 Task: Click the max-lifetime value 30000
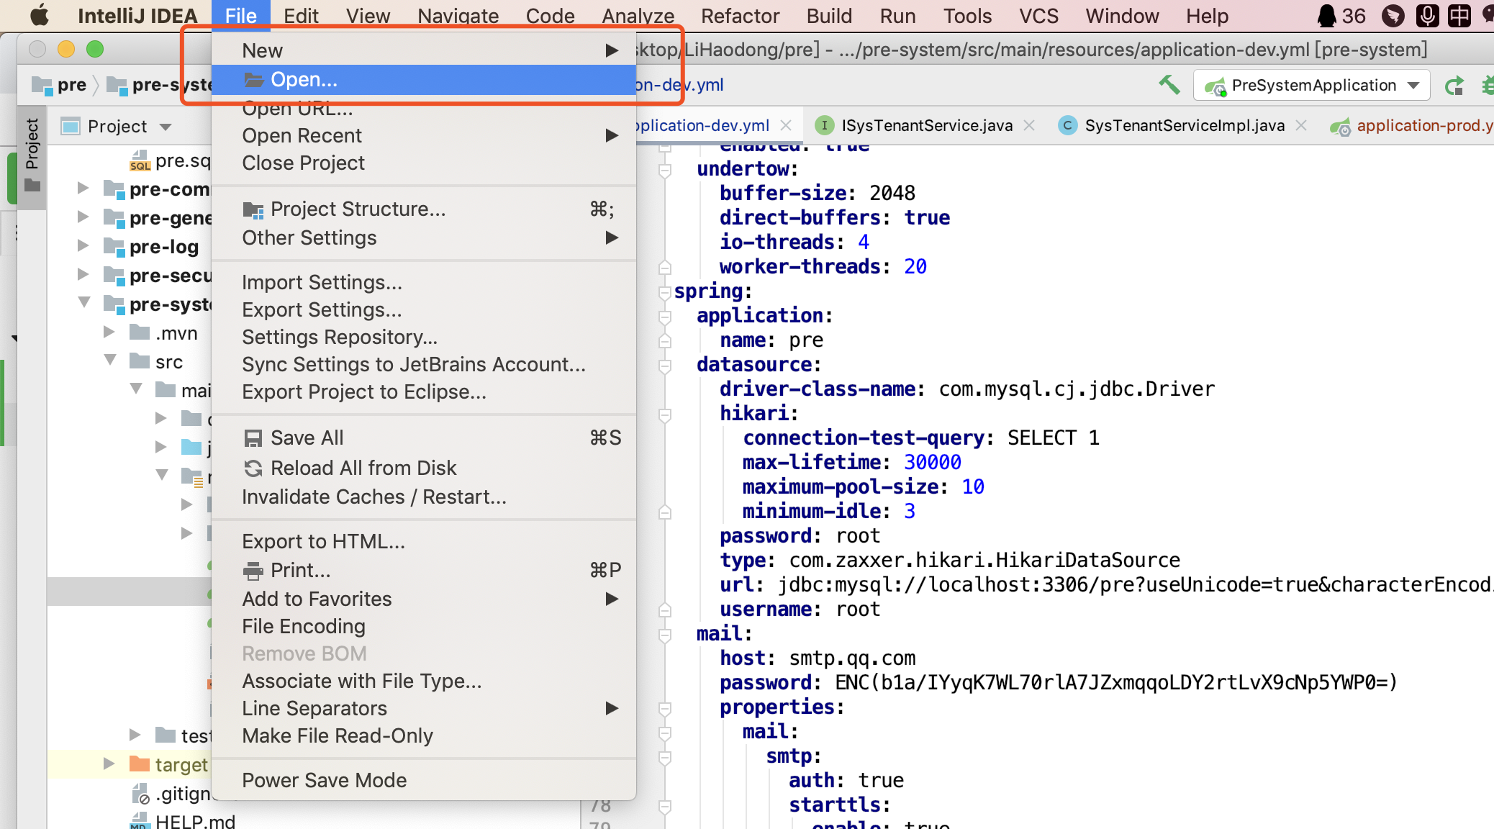click(x=932, y=463)
